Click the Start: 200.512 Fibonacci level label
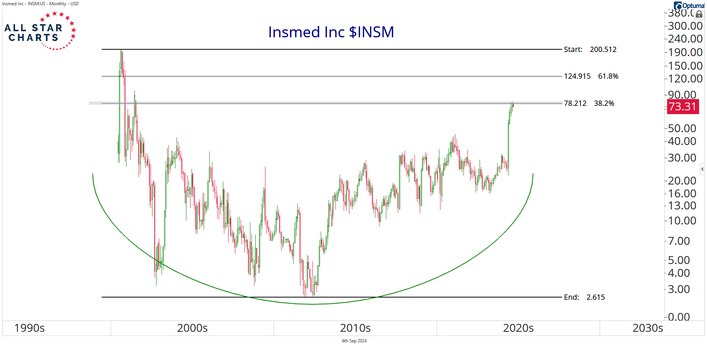 (x=590, y=49)
